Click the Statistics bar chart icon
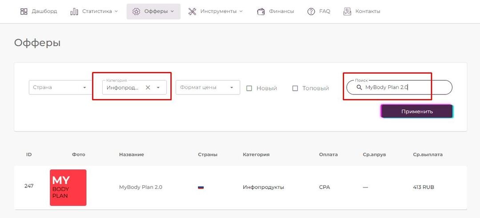Screen dimensions: 480x218 (74, 12)
